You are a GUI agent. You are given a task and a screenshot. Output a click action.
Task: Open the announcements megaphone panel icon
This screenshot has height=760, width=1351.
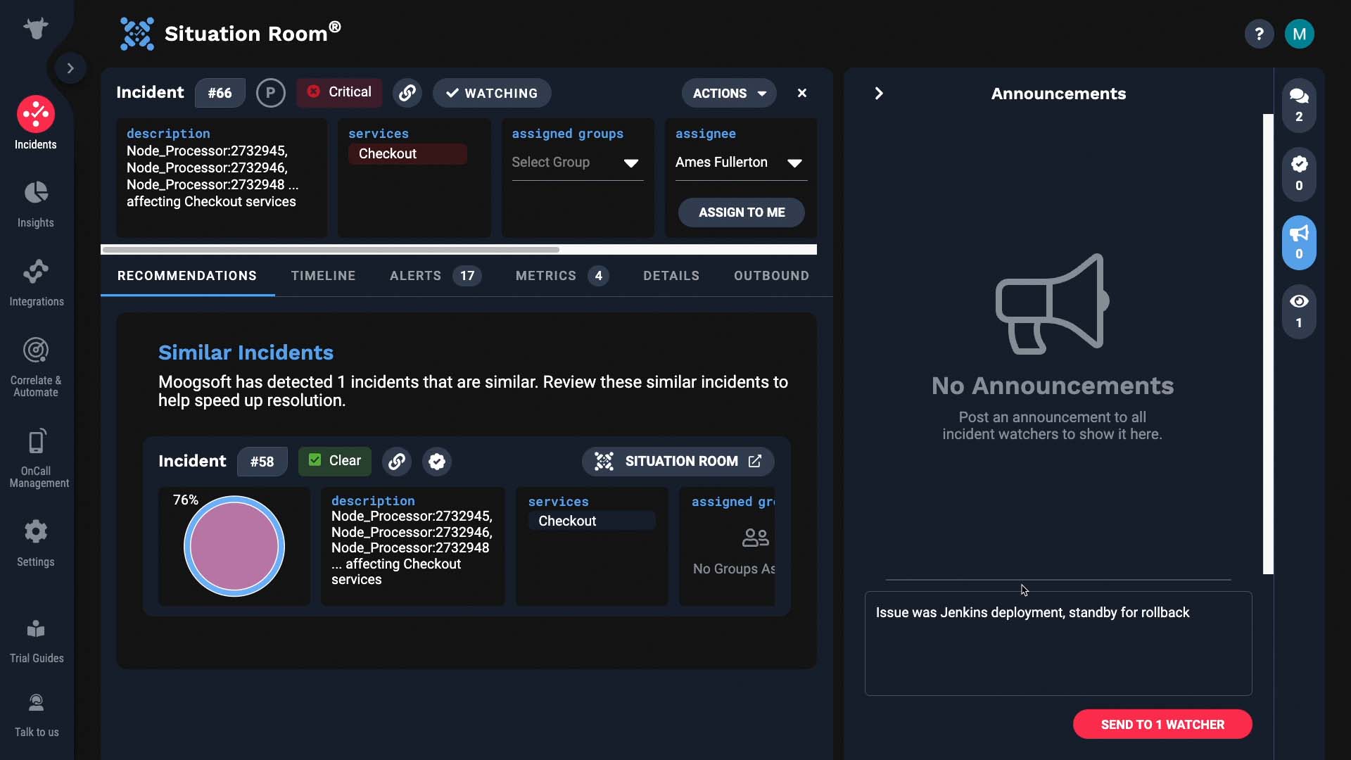click(x=1299, y=243)
